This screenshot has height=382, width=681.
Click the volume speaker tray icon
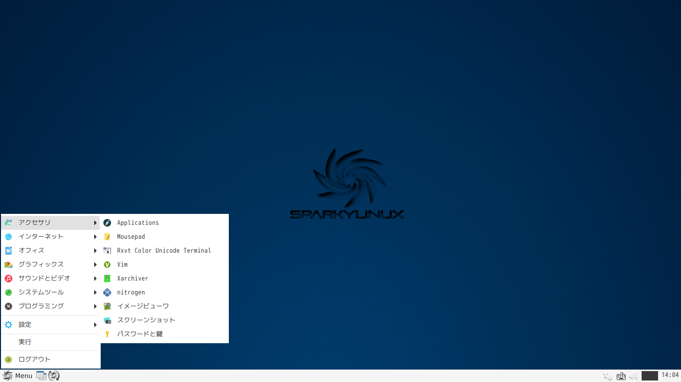634,376
